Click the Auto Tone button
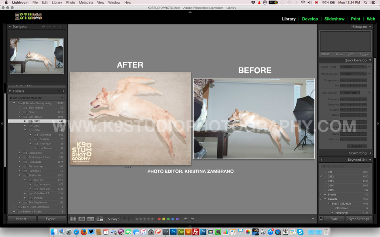Viewport: 380px width, 237px height. click(350, 92)
